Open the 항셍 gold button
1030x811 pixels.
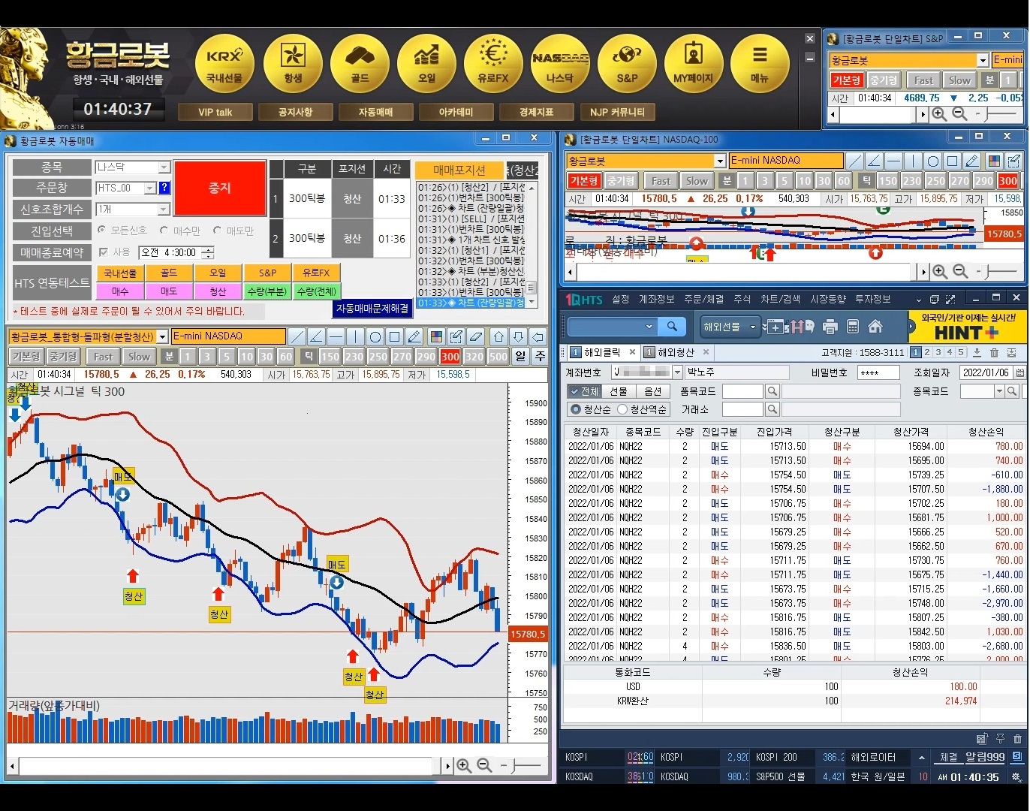pos(293,64)
